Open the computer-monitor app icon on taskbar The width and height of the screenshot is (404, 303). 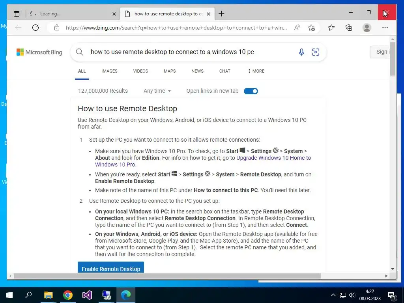[107, 295]
